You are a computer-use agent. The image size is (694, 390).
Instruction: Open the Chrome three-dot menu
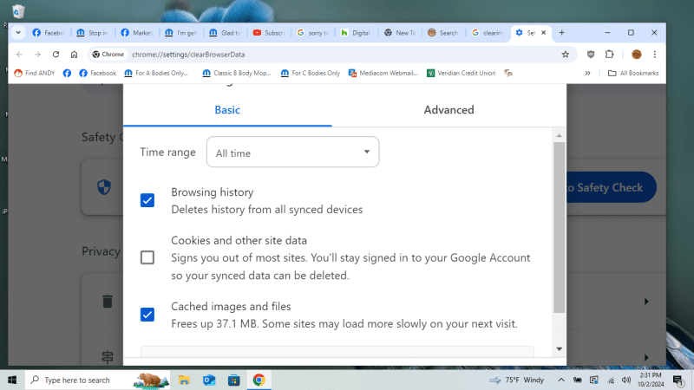tap(655, 54)
